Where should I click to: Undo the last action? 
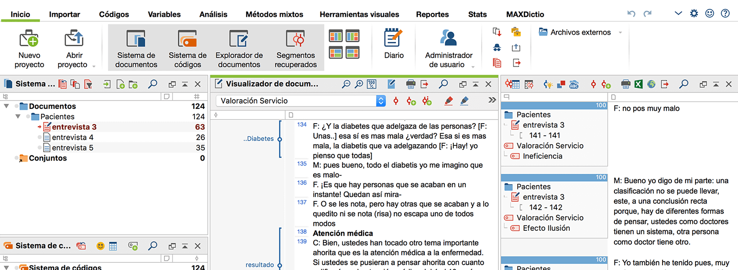pos(631,14)
